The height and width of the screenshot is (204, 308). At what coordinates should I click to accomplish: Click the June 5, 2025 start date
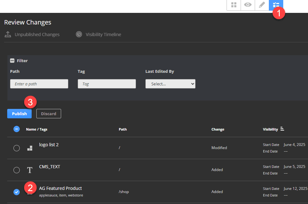pyautogui.click(x=295, y=167)
